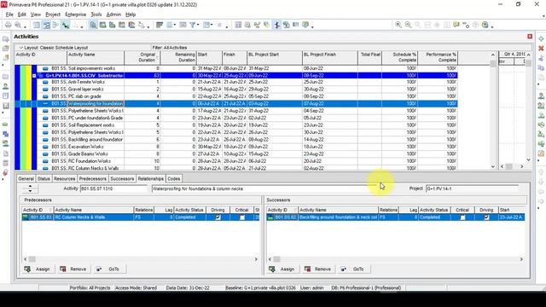546x307 pixels.
Task: Open the Admin menu
Action: coord(113,14)
